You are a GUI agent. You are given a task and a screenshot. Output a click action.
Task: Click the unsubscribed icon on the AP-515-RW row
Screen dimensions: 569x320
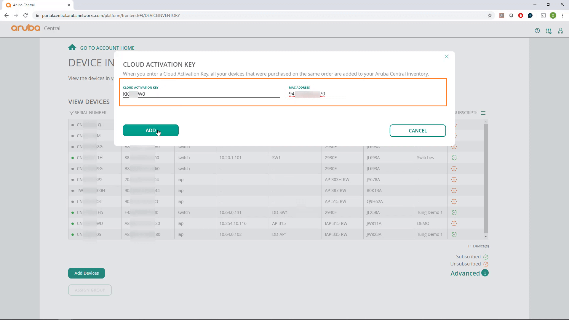click(454, 201)
